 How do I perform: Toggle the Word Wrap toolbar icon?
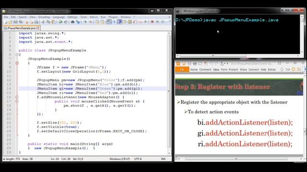pyautogui.click(x=109, y=22)
